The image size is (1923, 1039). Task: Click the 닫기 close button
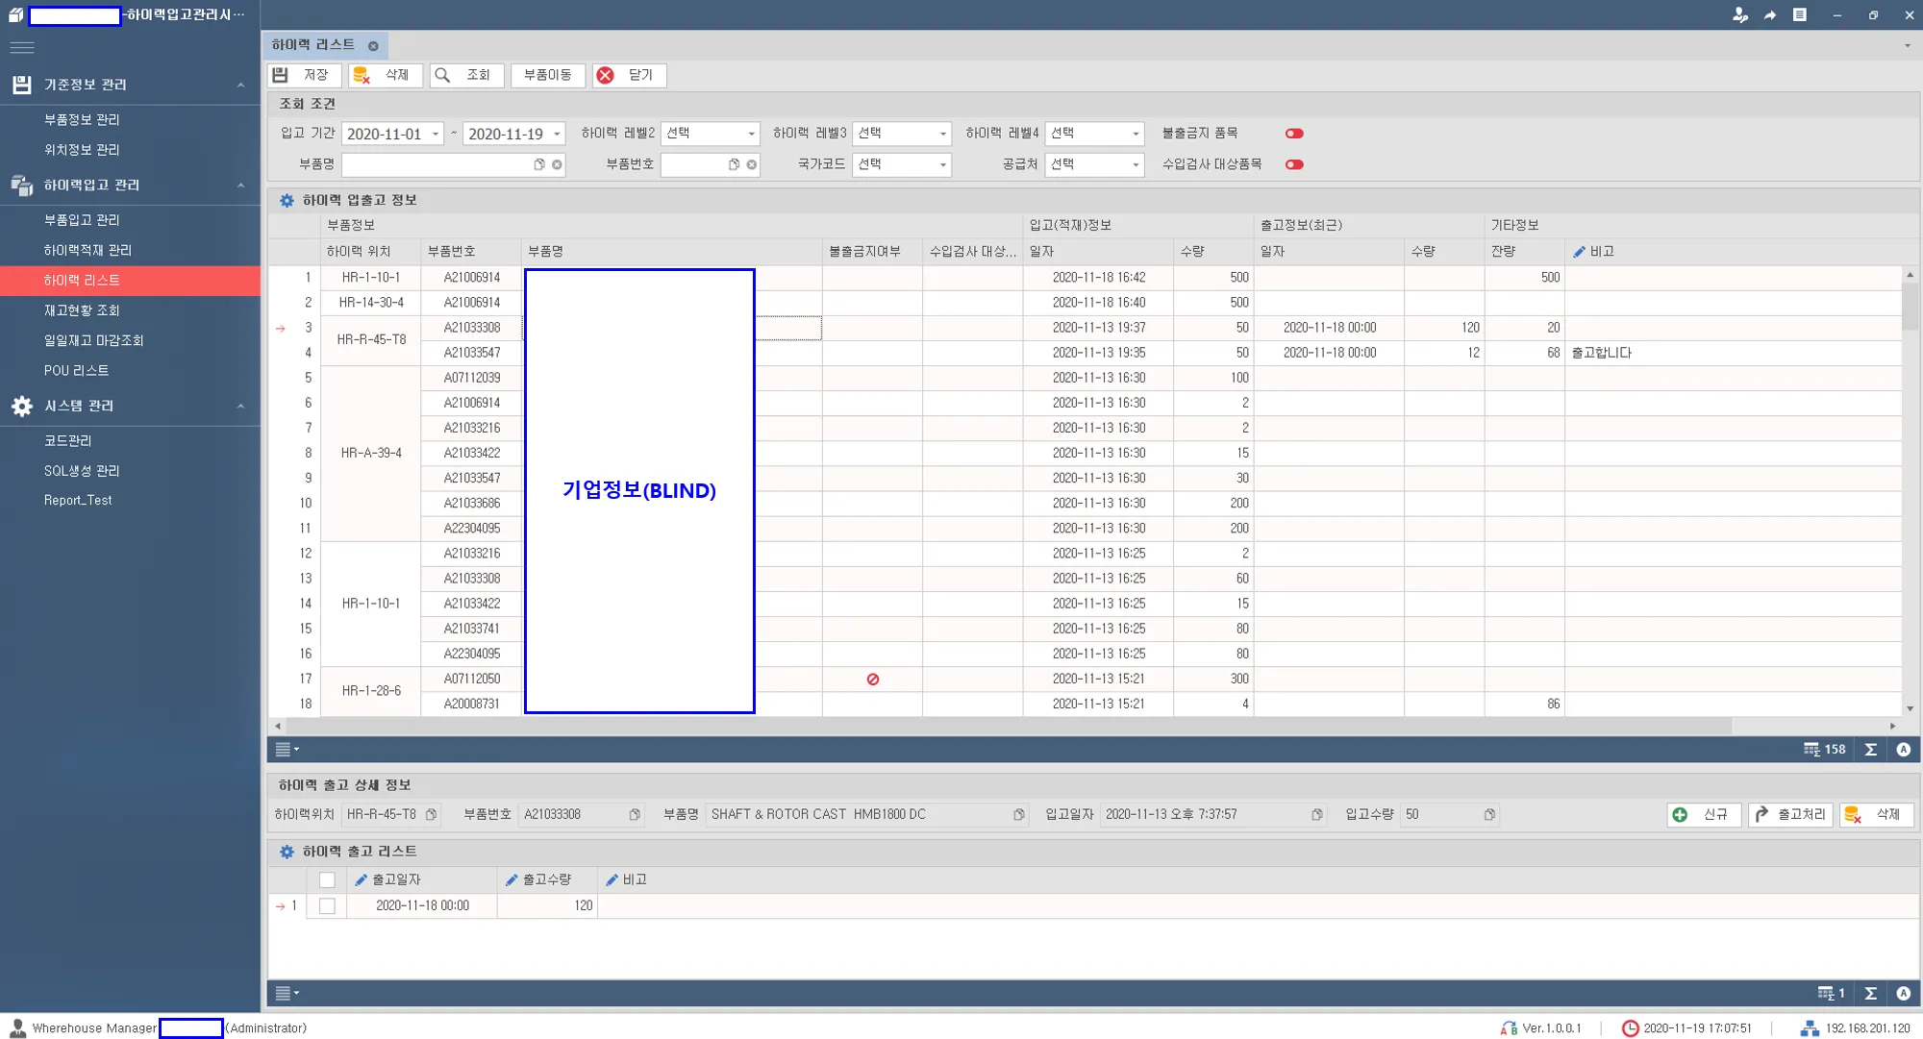(629, 75)
